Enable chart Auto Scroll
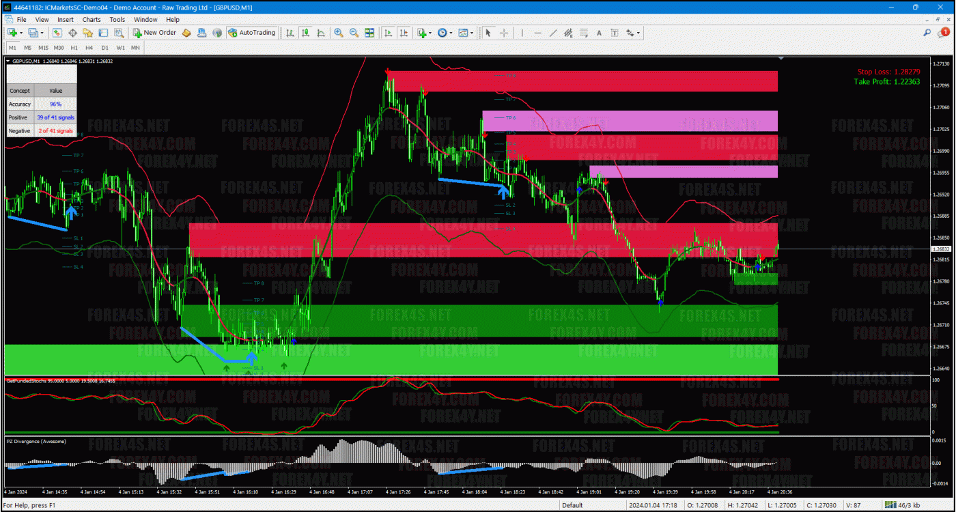This screenshot has width=956, height=512. (x=389, y=32)
